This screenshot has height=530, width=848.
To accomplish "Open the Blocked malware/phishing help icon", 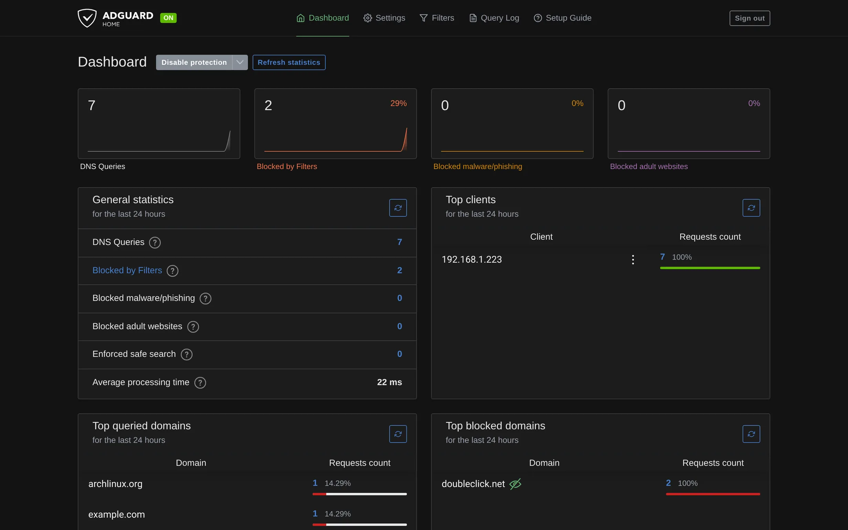I will click(205, 299).
